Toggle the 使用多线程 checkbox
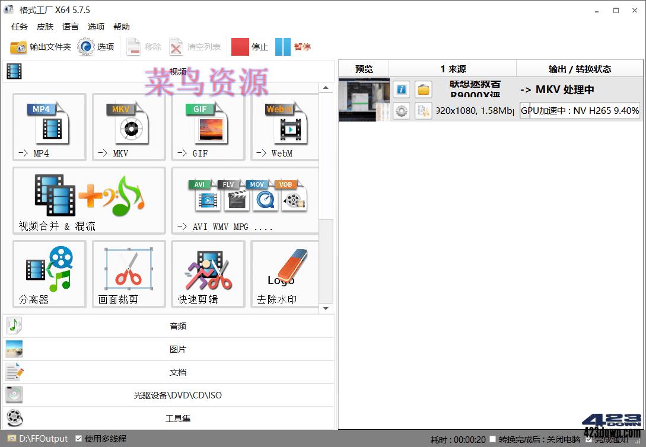Screen dimensions: 646x447 (79, 439)
